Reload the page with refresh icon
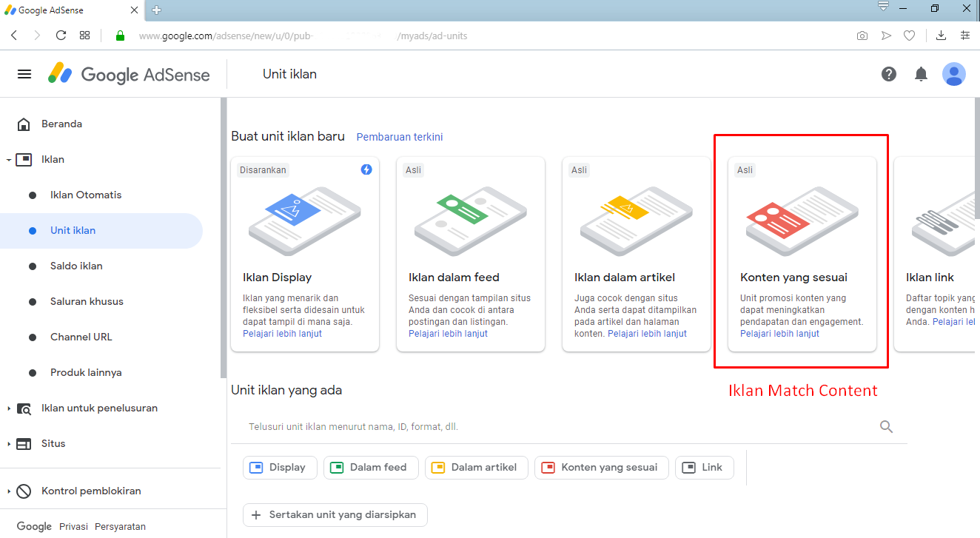Viewport: 980px width, 538px height. [x=61, y=36]
